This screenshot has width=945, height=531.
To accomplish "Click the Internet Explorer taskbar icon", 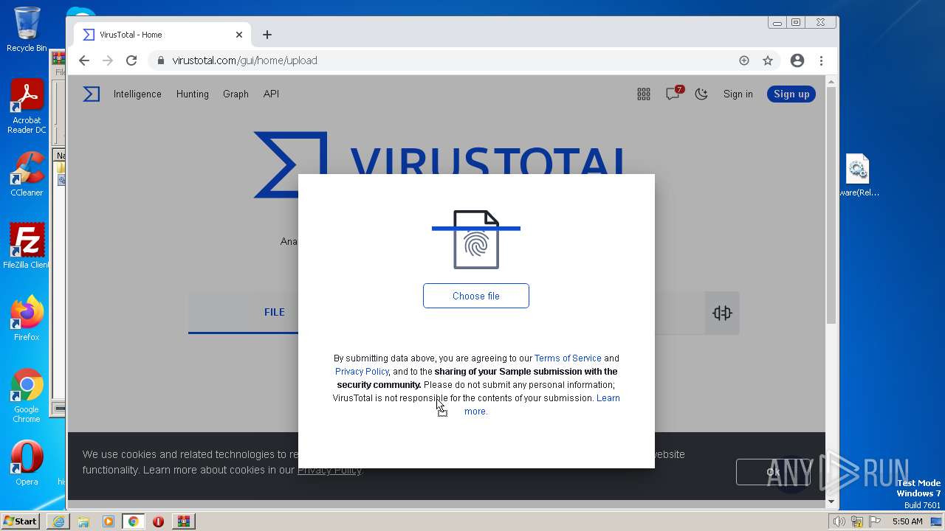I will coord(58,521).
